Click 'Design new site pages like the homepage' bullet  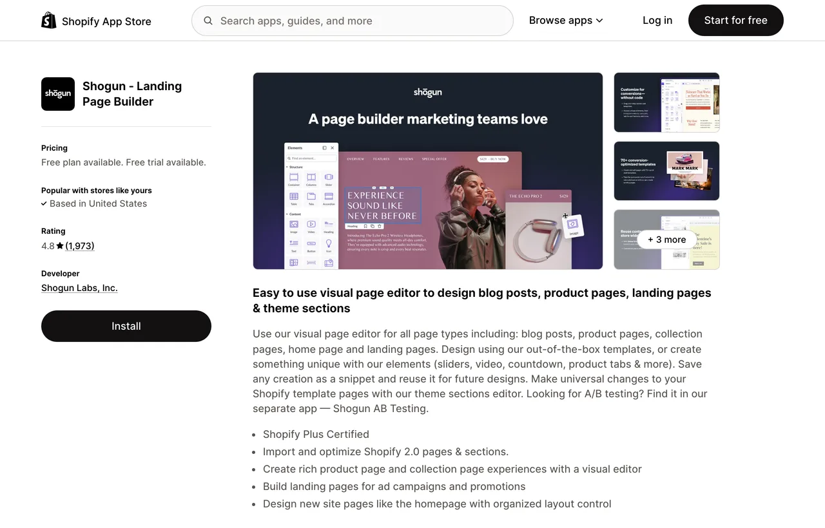point(437,504)
